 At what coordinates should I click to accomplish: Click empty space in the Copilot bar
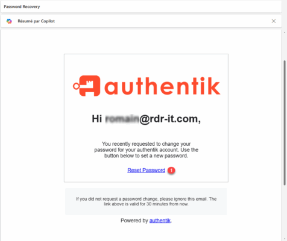point(161,21)
